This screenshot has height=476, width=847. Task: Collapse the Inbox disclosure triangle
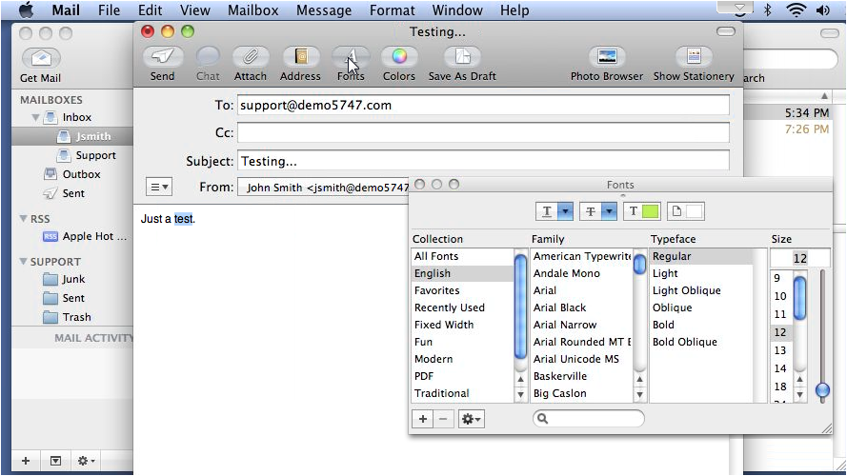(35, 117)
